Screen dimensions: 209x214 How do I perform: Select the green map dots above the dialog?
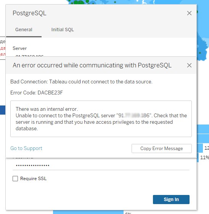[79, 2]
